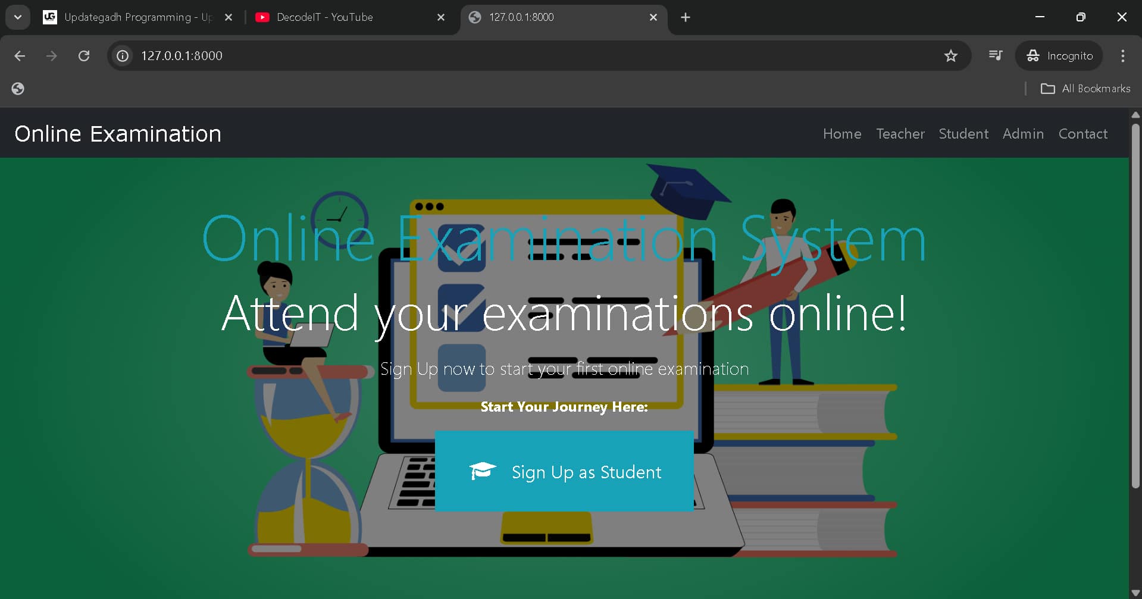Click the back navigation arrow
The width and height of the screenshot is (1142, 599).
click(20, 55)
